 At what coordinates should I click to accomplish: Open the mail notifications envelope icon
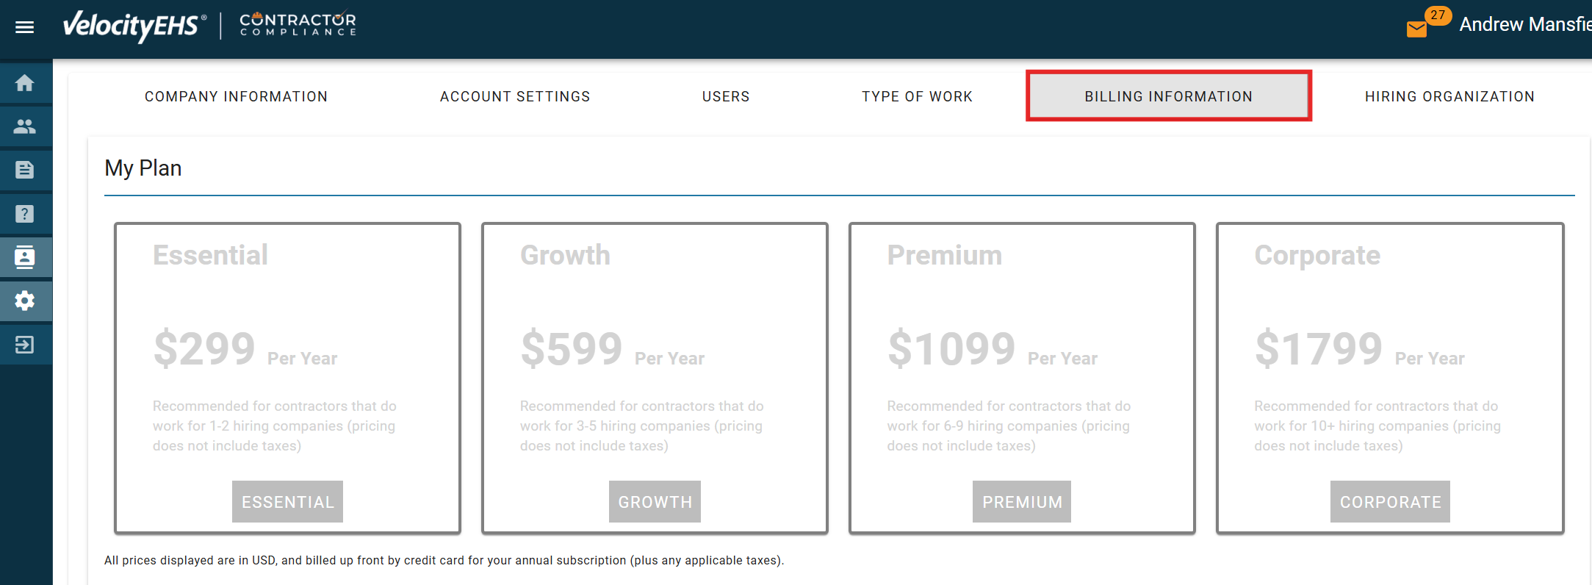[1416, 29]
